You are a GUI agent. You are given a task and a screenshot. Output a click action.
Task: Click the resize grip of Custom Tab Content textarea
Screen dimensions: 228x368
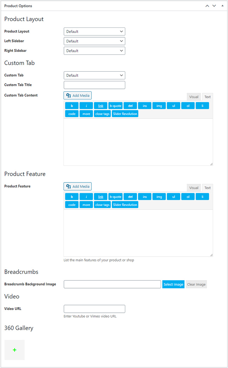tap(212, 164)
